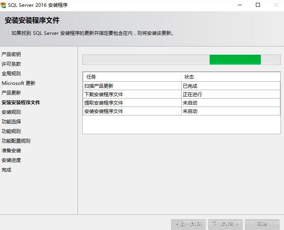Viewport: 284px width, 230px height.
Task: Click 未启动 status for 提取安装程序文件
Action: click(231, 103)
